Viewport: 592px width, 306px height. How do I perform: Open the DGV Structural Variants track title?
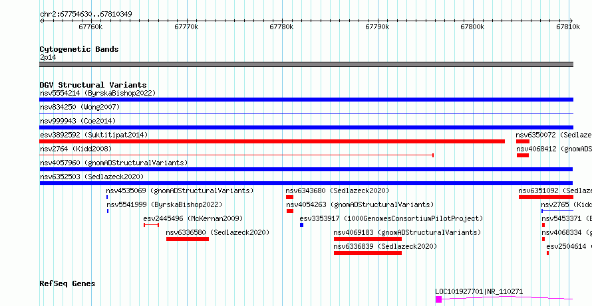click(x=93, y=85)
